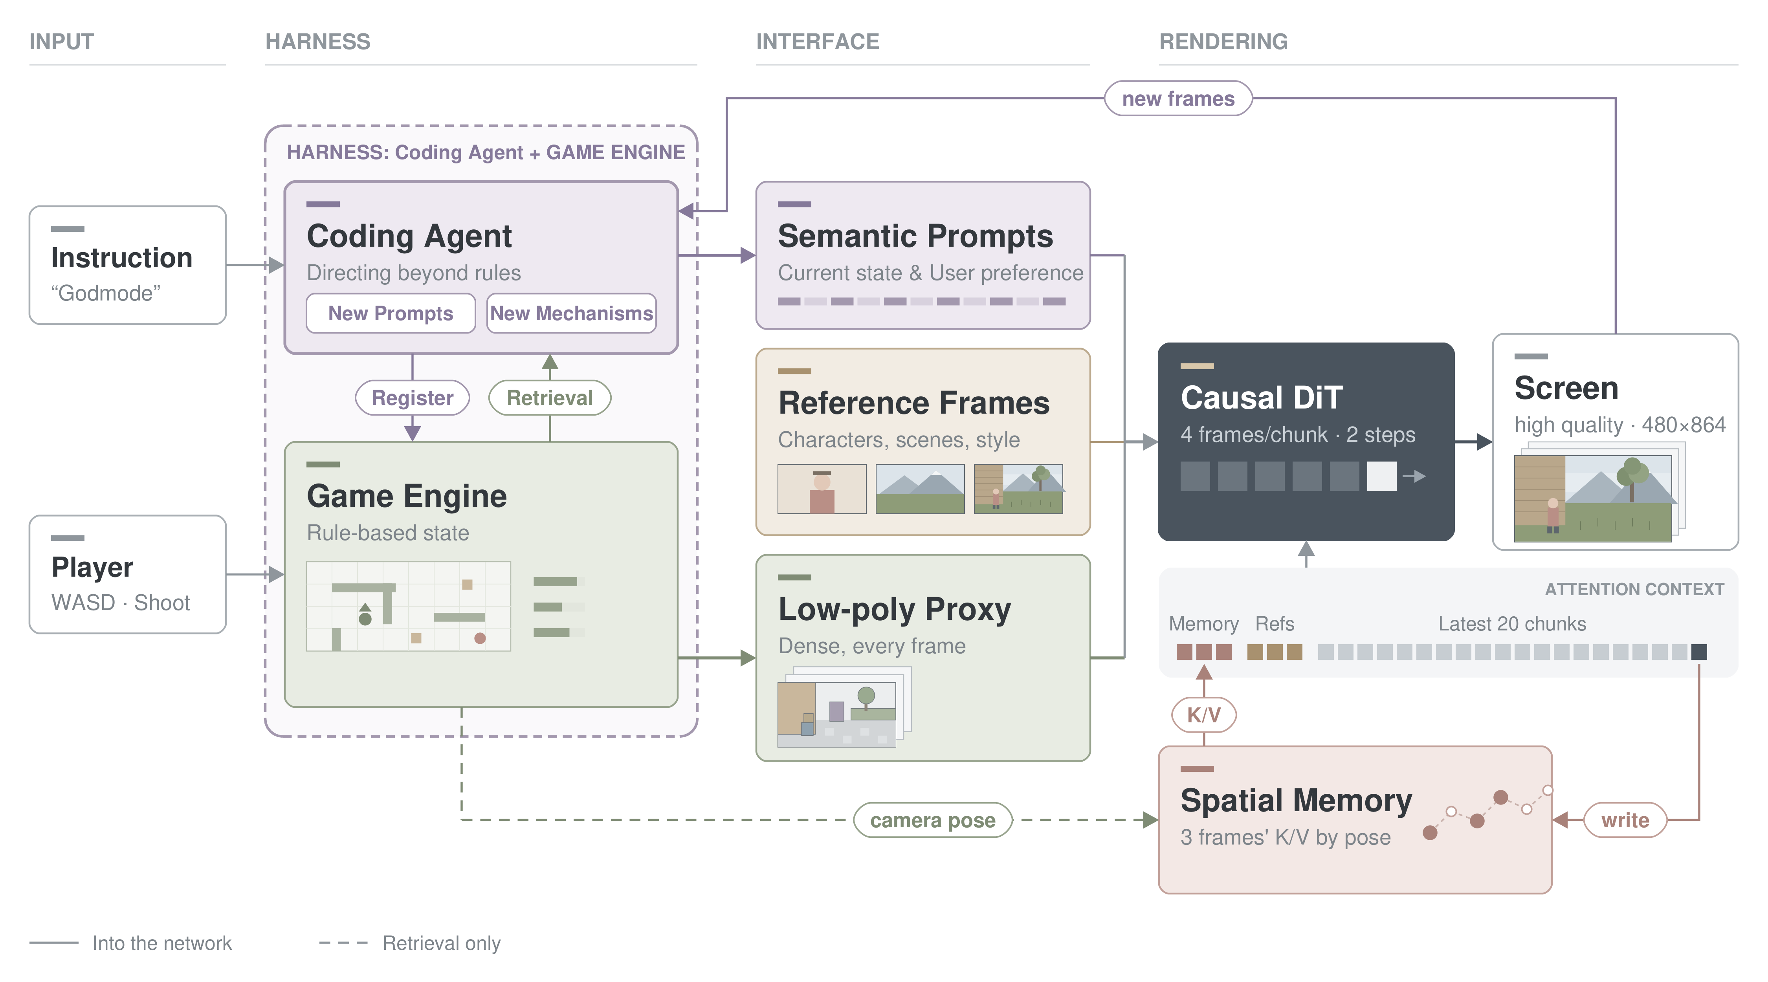This screenshot has height=982, width=1768.
Task: Select the Coding Agent title
Action: click(x=409, y=236)
